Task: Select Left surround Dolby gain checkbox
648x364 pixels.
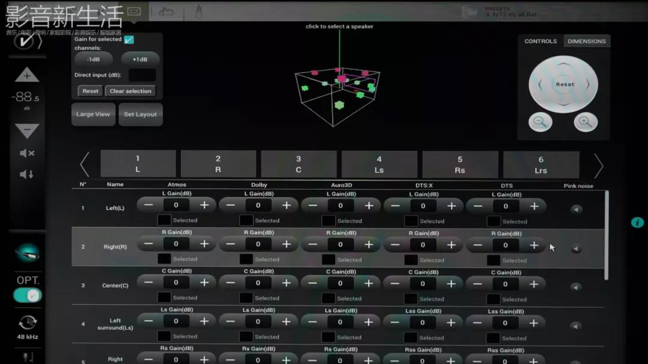Action: click(246, 337)
